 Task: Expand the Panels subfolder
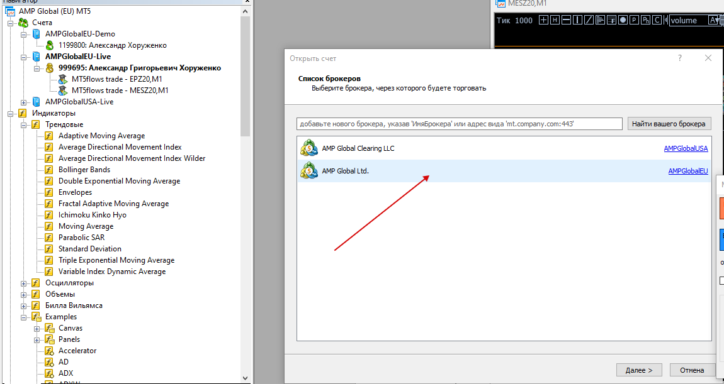coord(37,340)
